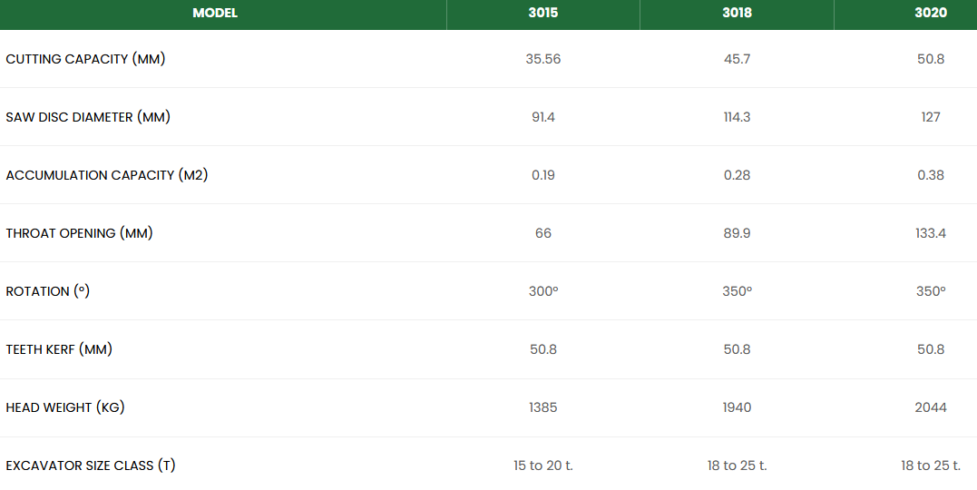Select the 3015 model column header
The width and height of the screenshot is (977, 490).
tap(543, 13)
